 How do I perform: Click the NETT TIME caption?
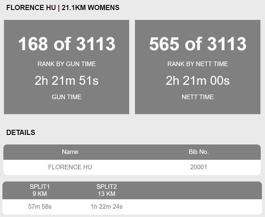[198, 97]
